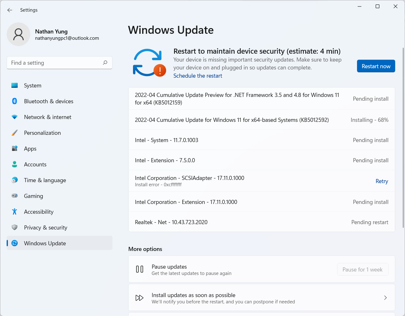Image resolution: width=405 pixels, height=316 pixels.
Task: Open Network & internet settings
Action: point(59,117)
